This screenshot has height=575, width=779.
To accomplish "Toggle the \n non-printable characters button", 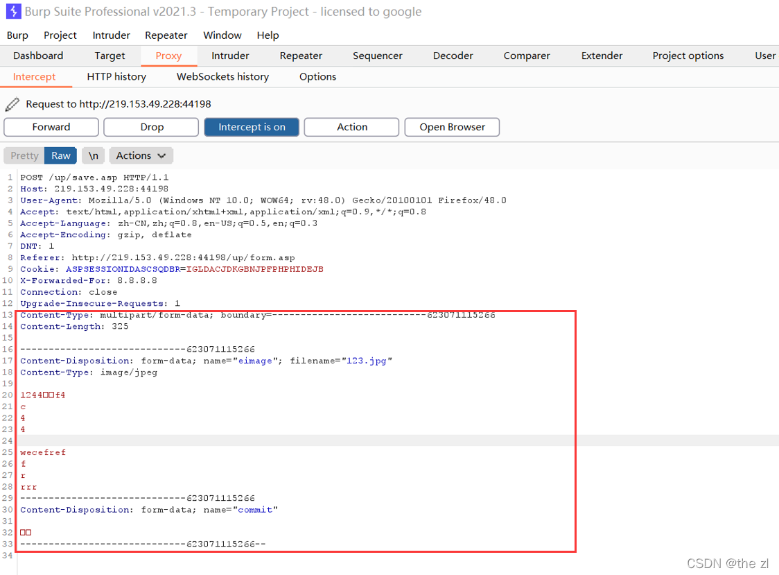I will 94,155.
